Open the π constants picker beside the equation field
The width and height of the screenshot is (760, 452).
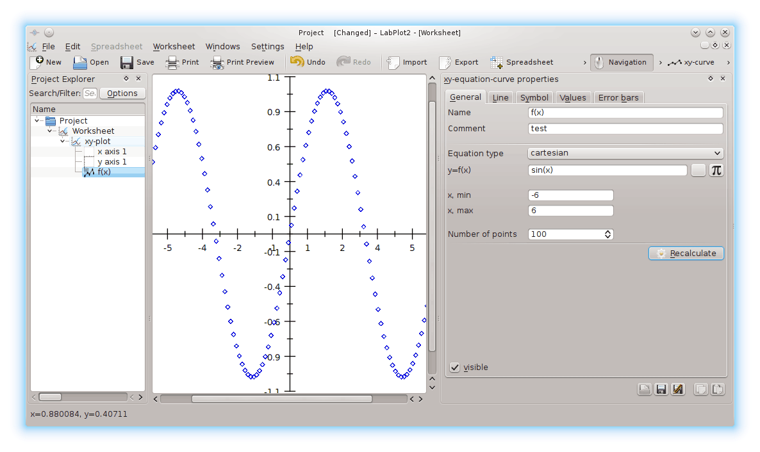[716, 170]
